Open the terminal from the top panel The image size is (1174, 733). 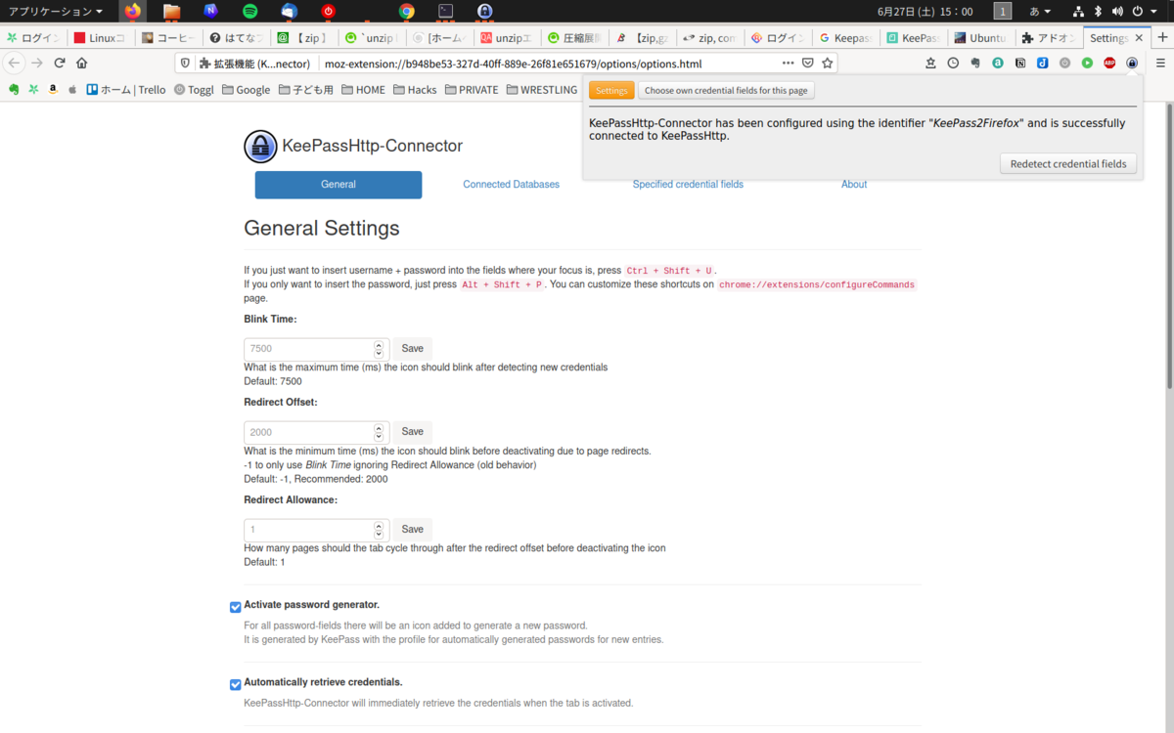[445, 12]
